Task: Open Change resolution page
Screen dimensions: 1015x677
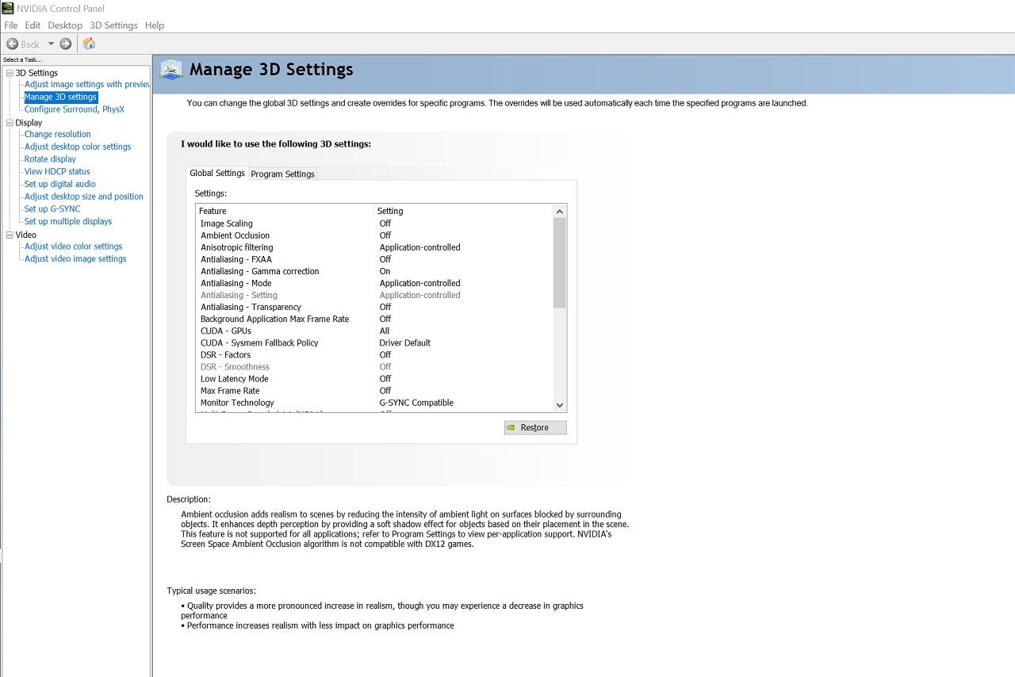Action: point(58,134)
